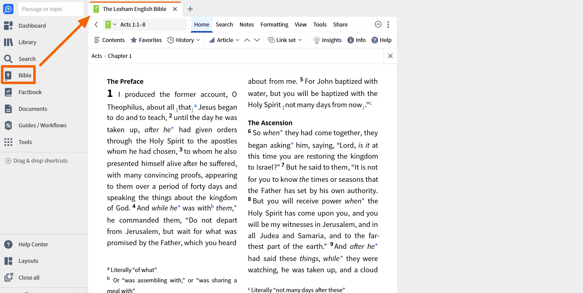583x293 pixels.
Task: Switch to the Formatting ribbon tab
Action: (x=274, y=24)
